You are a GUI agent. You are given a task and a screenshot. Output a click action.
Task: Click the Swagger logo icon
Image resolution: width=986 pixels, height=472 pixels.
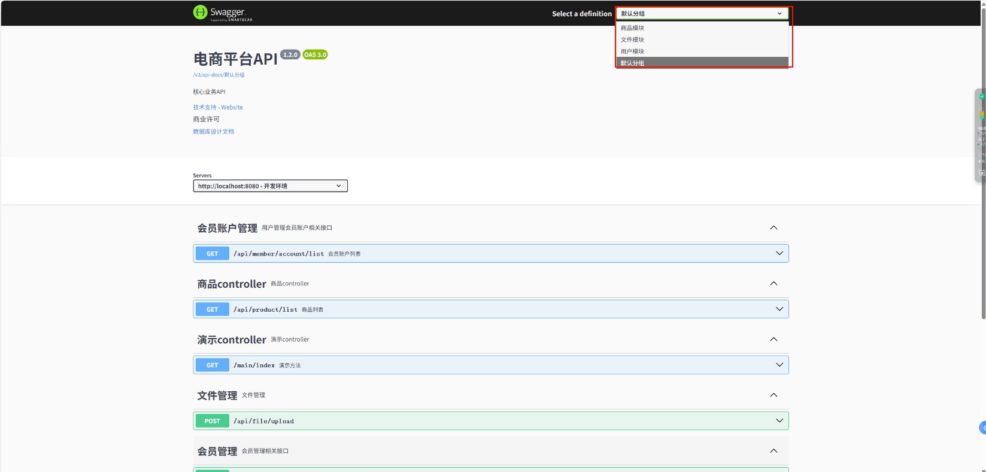coord(200,13)
